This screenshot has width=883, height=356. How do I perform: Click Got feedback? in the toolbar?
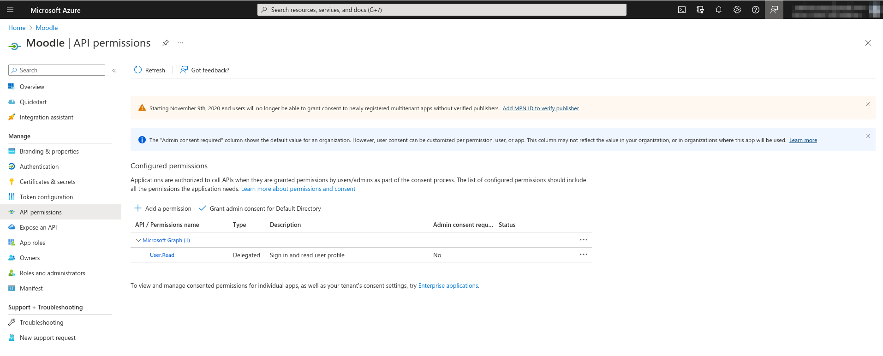[205, 70]
